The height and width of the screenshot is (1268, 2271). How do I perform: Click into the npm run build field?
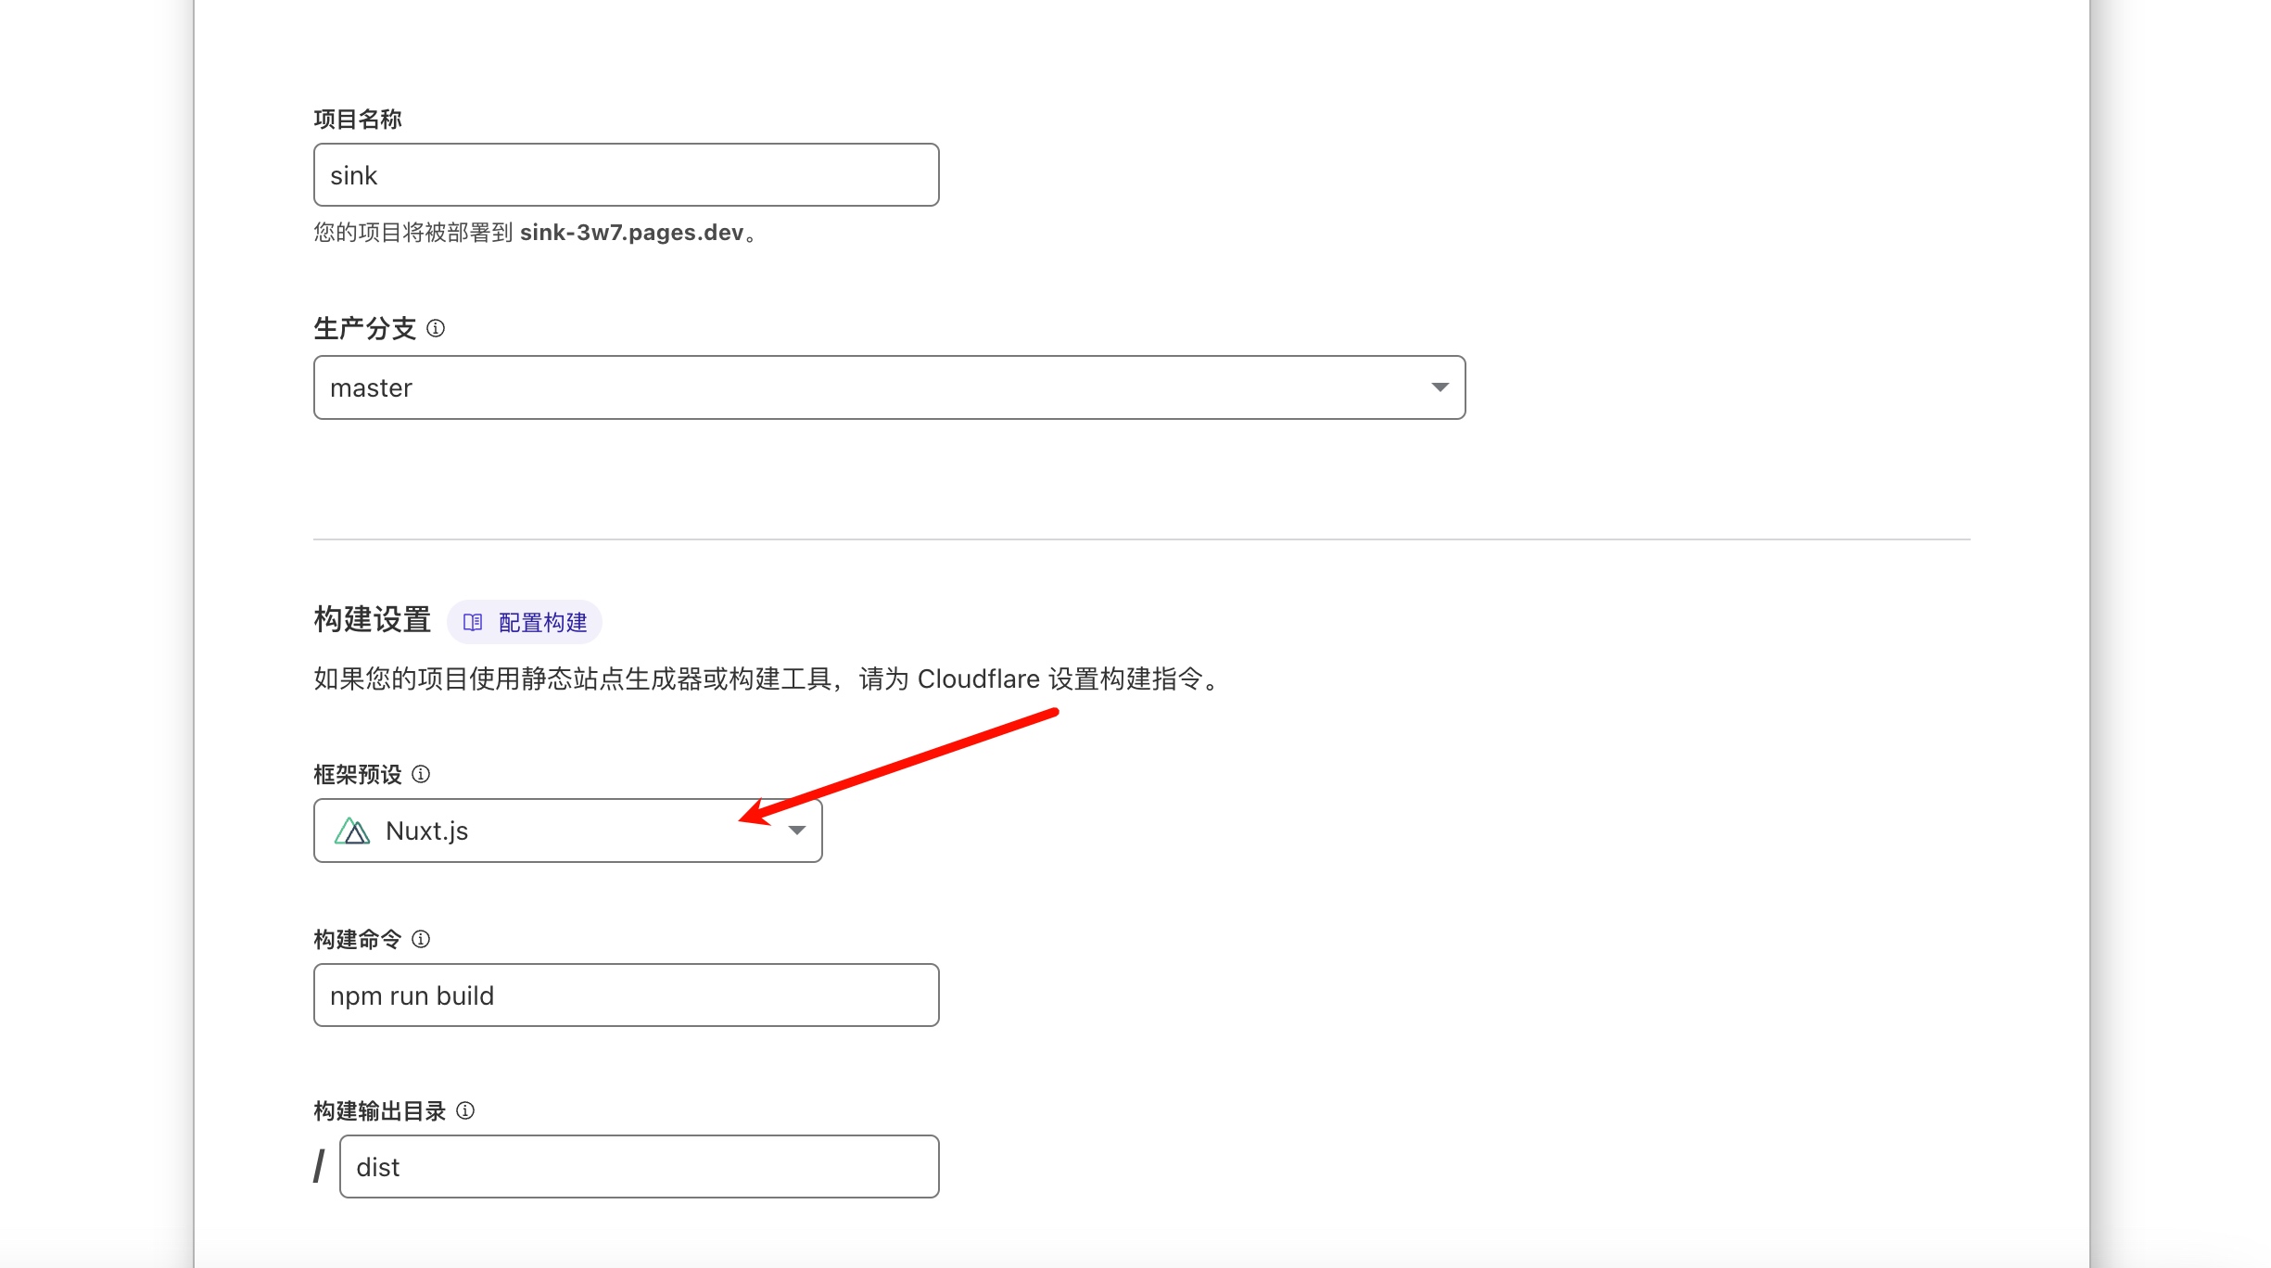click(626, 995)
